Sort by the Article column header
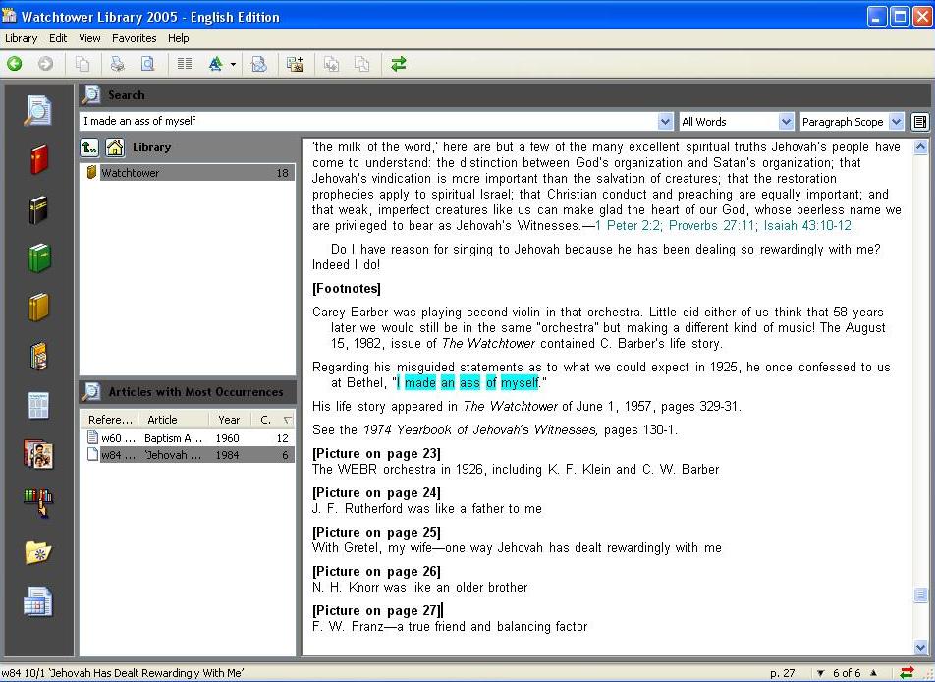The width and height of the screenshot is (935, 682). tap(173, 420)
